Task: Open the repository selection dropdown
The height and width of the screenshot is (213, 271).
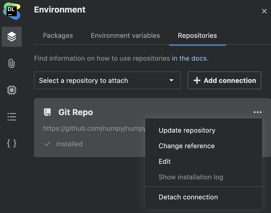Action: (107, 80)
